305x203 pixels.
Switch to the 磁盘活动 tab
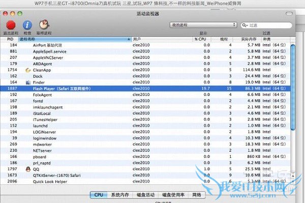click(x=145, y=195)
